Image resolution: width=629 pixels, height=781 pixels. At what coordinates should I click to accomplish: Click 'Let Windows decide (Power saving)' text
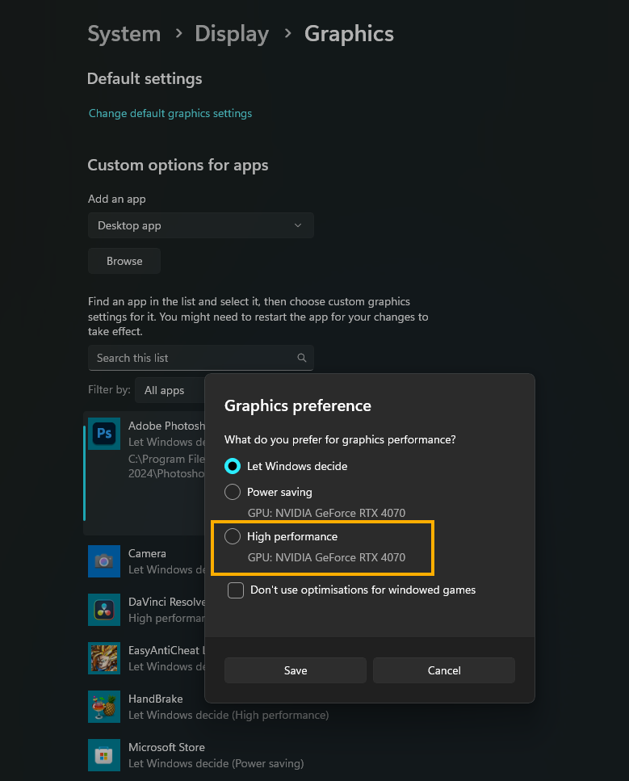tap(216, 763)
